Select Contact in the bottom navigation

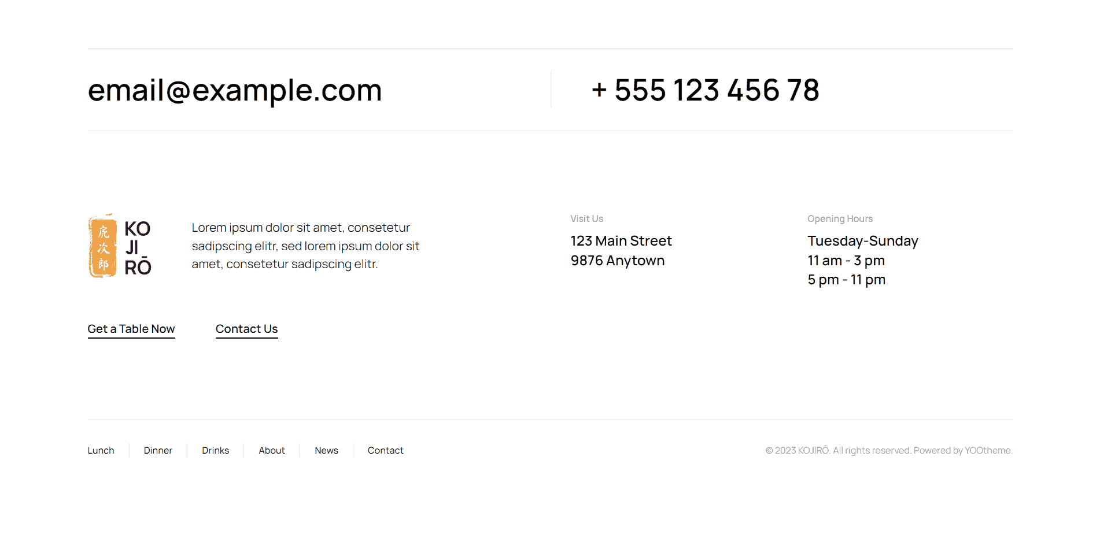coord(385,451)
